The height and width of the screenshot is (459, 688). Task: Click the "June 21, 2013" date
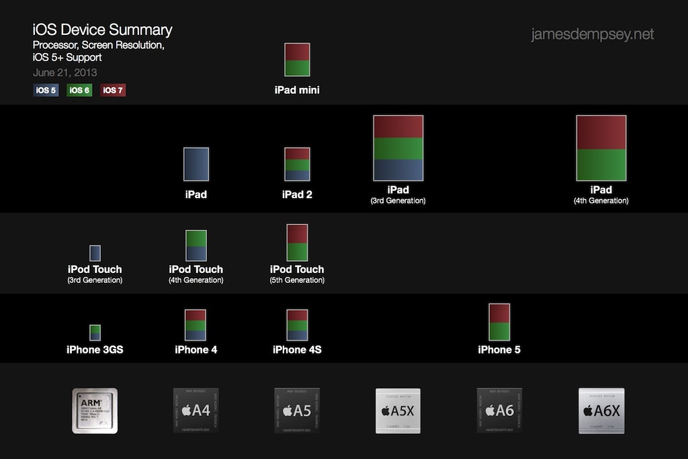[65, 73]
